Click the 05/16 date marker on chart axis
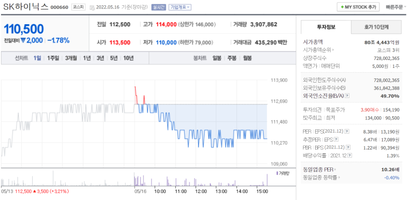 tap(140, 192)
